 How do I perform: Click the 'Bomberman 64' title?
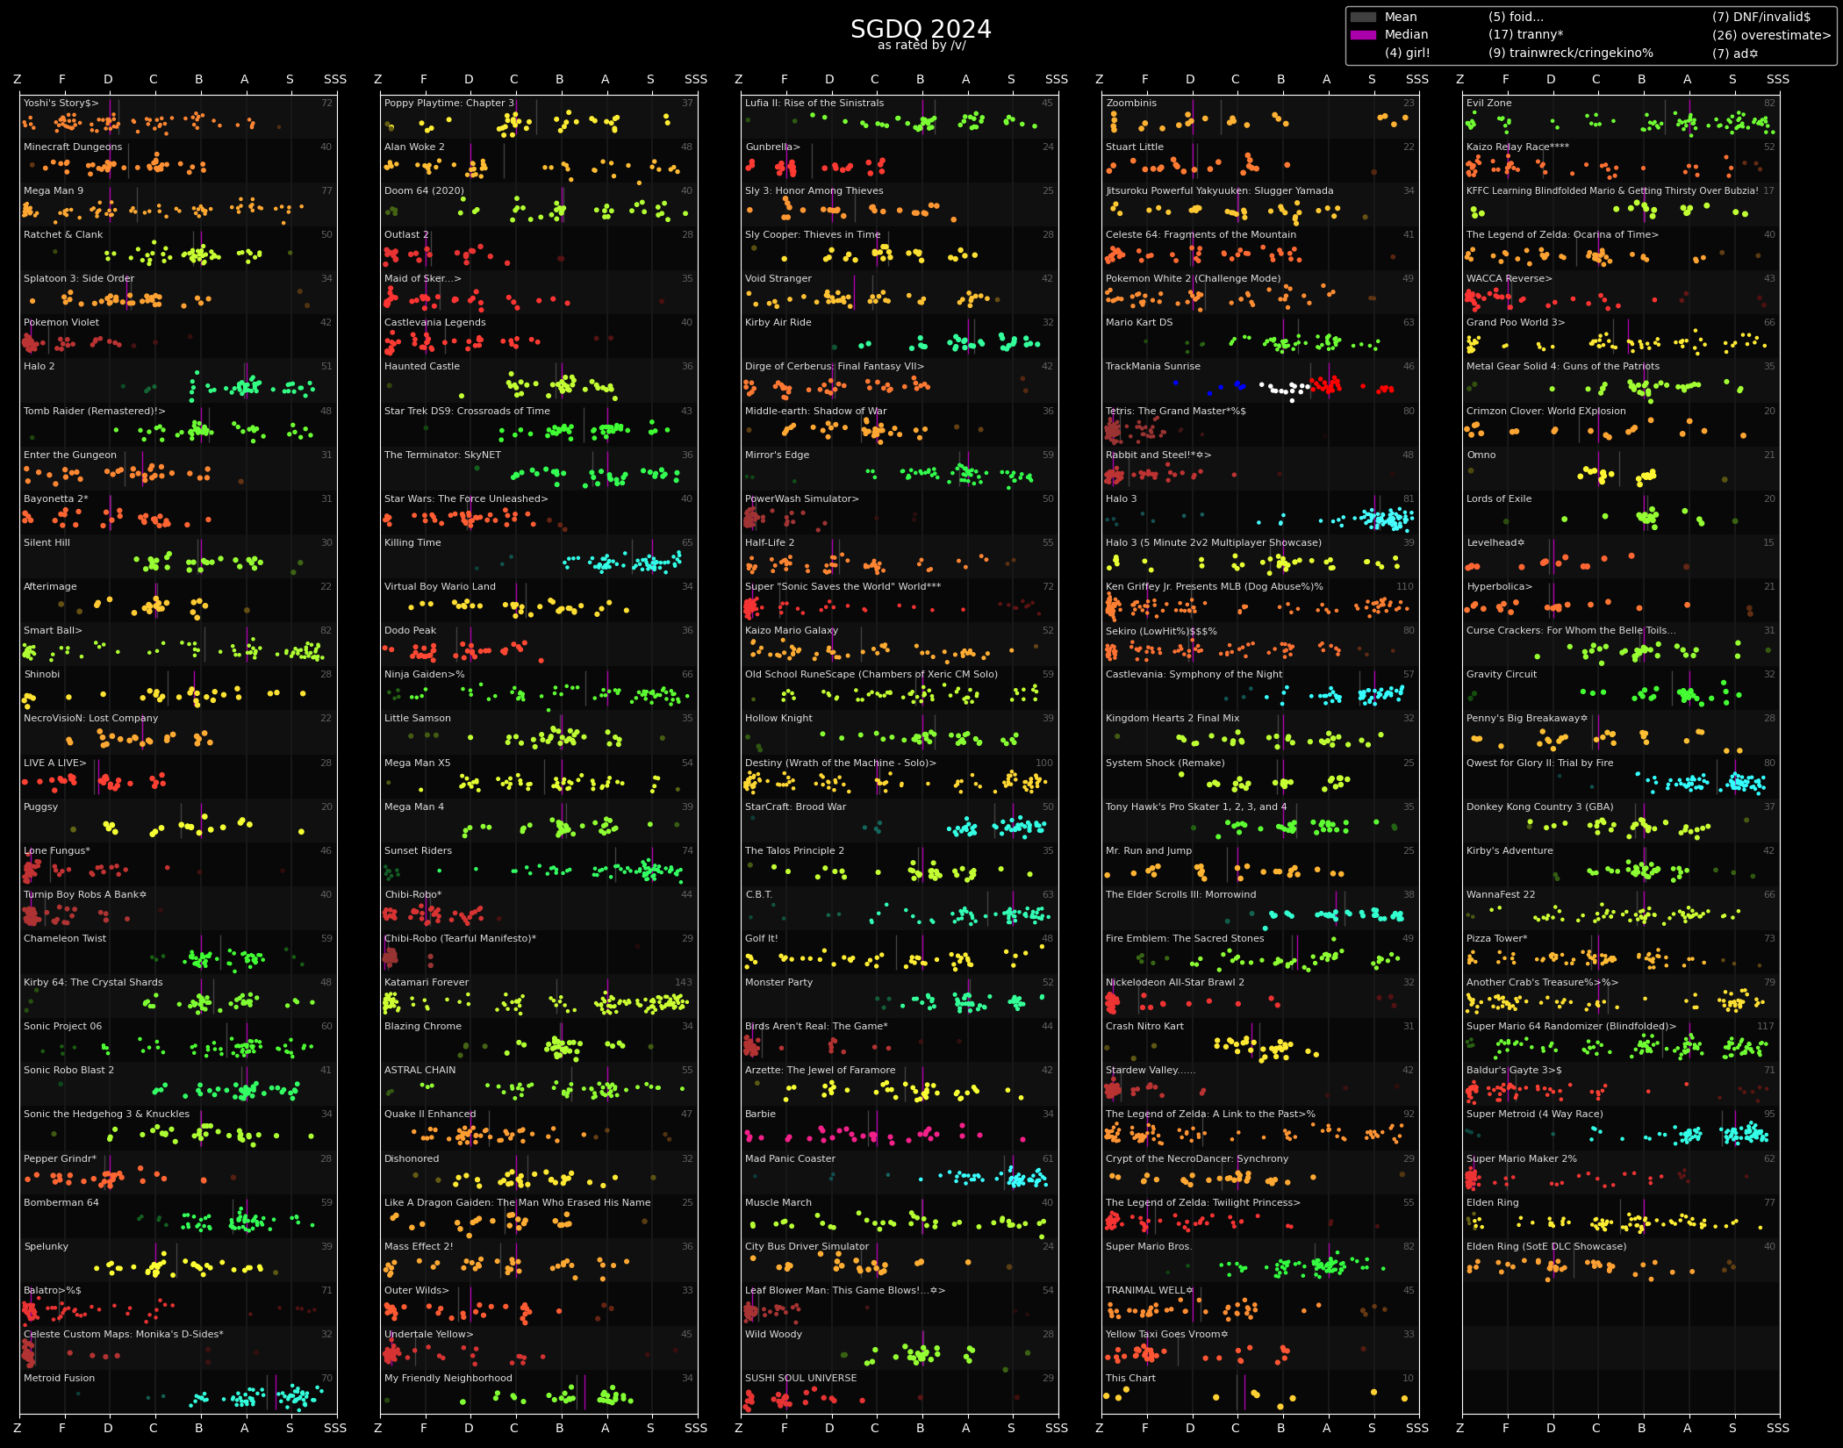coord(61,1203)
